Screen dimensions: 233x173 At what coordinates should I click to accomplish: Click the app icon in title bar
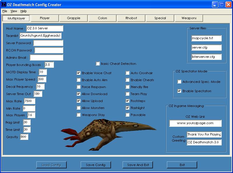pos(3,4)
